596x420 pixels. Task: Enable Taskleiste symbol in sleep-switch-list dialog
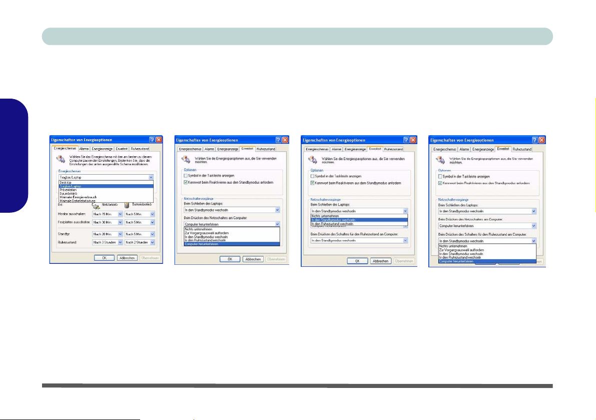click(x=440, y=176)
